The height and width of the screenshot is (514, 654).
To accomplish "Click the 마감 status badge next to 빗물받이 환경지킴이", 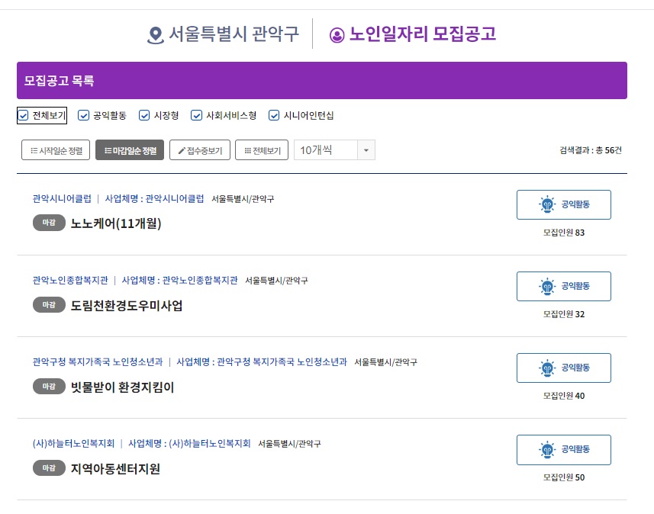I will [49, 387].
